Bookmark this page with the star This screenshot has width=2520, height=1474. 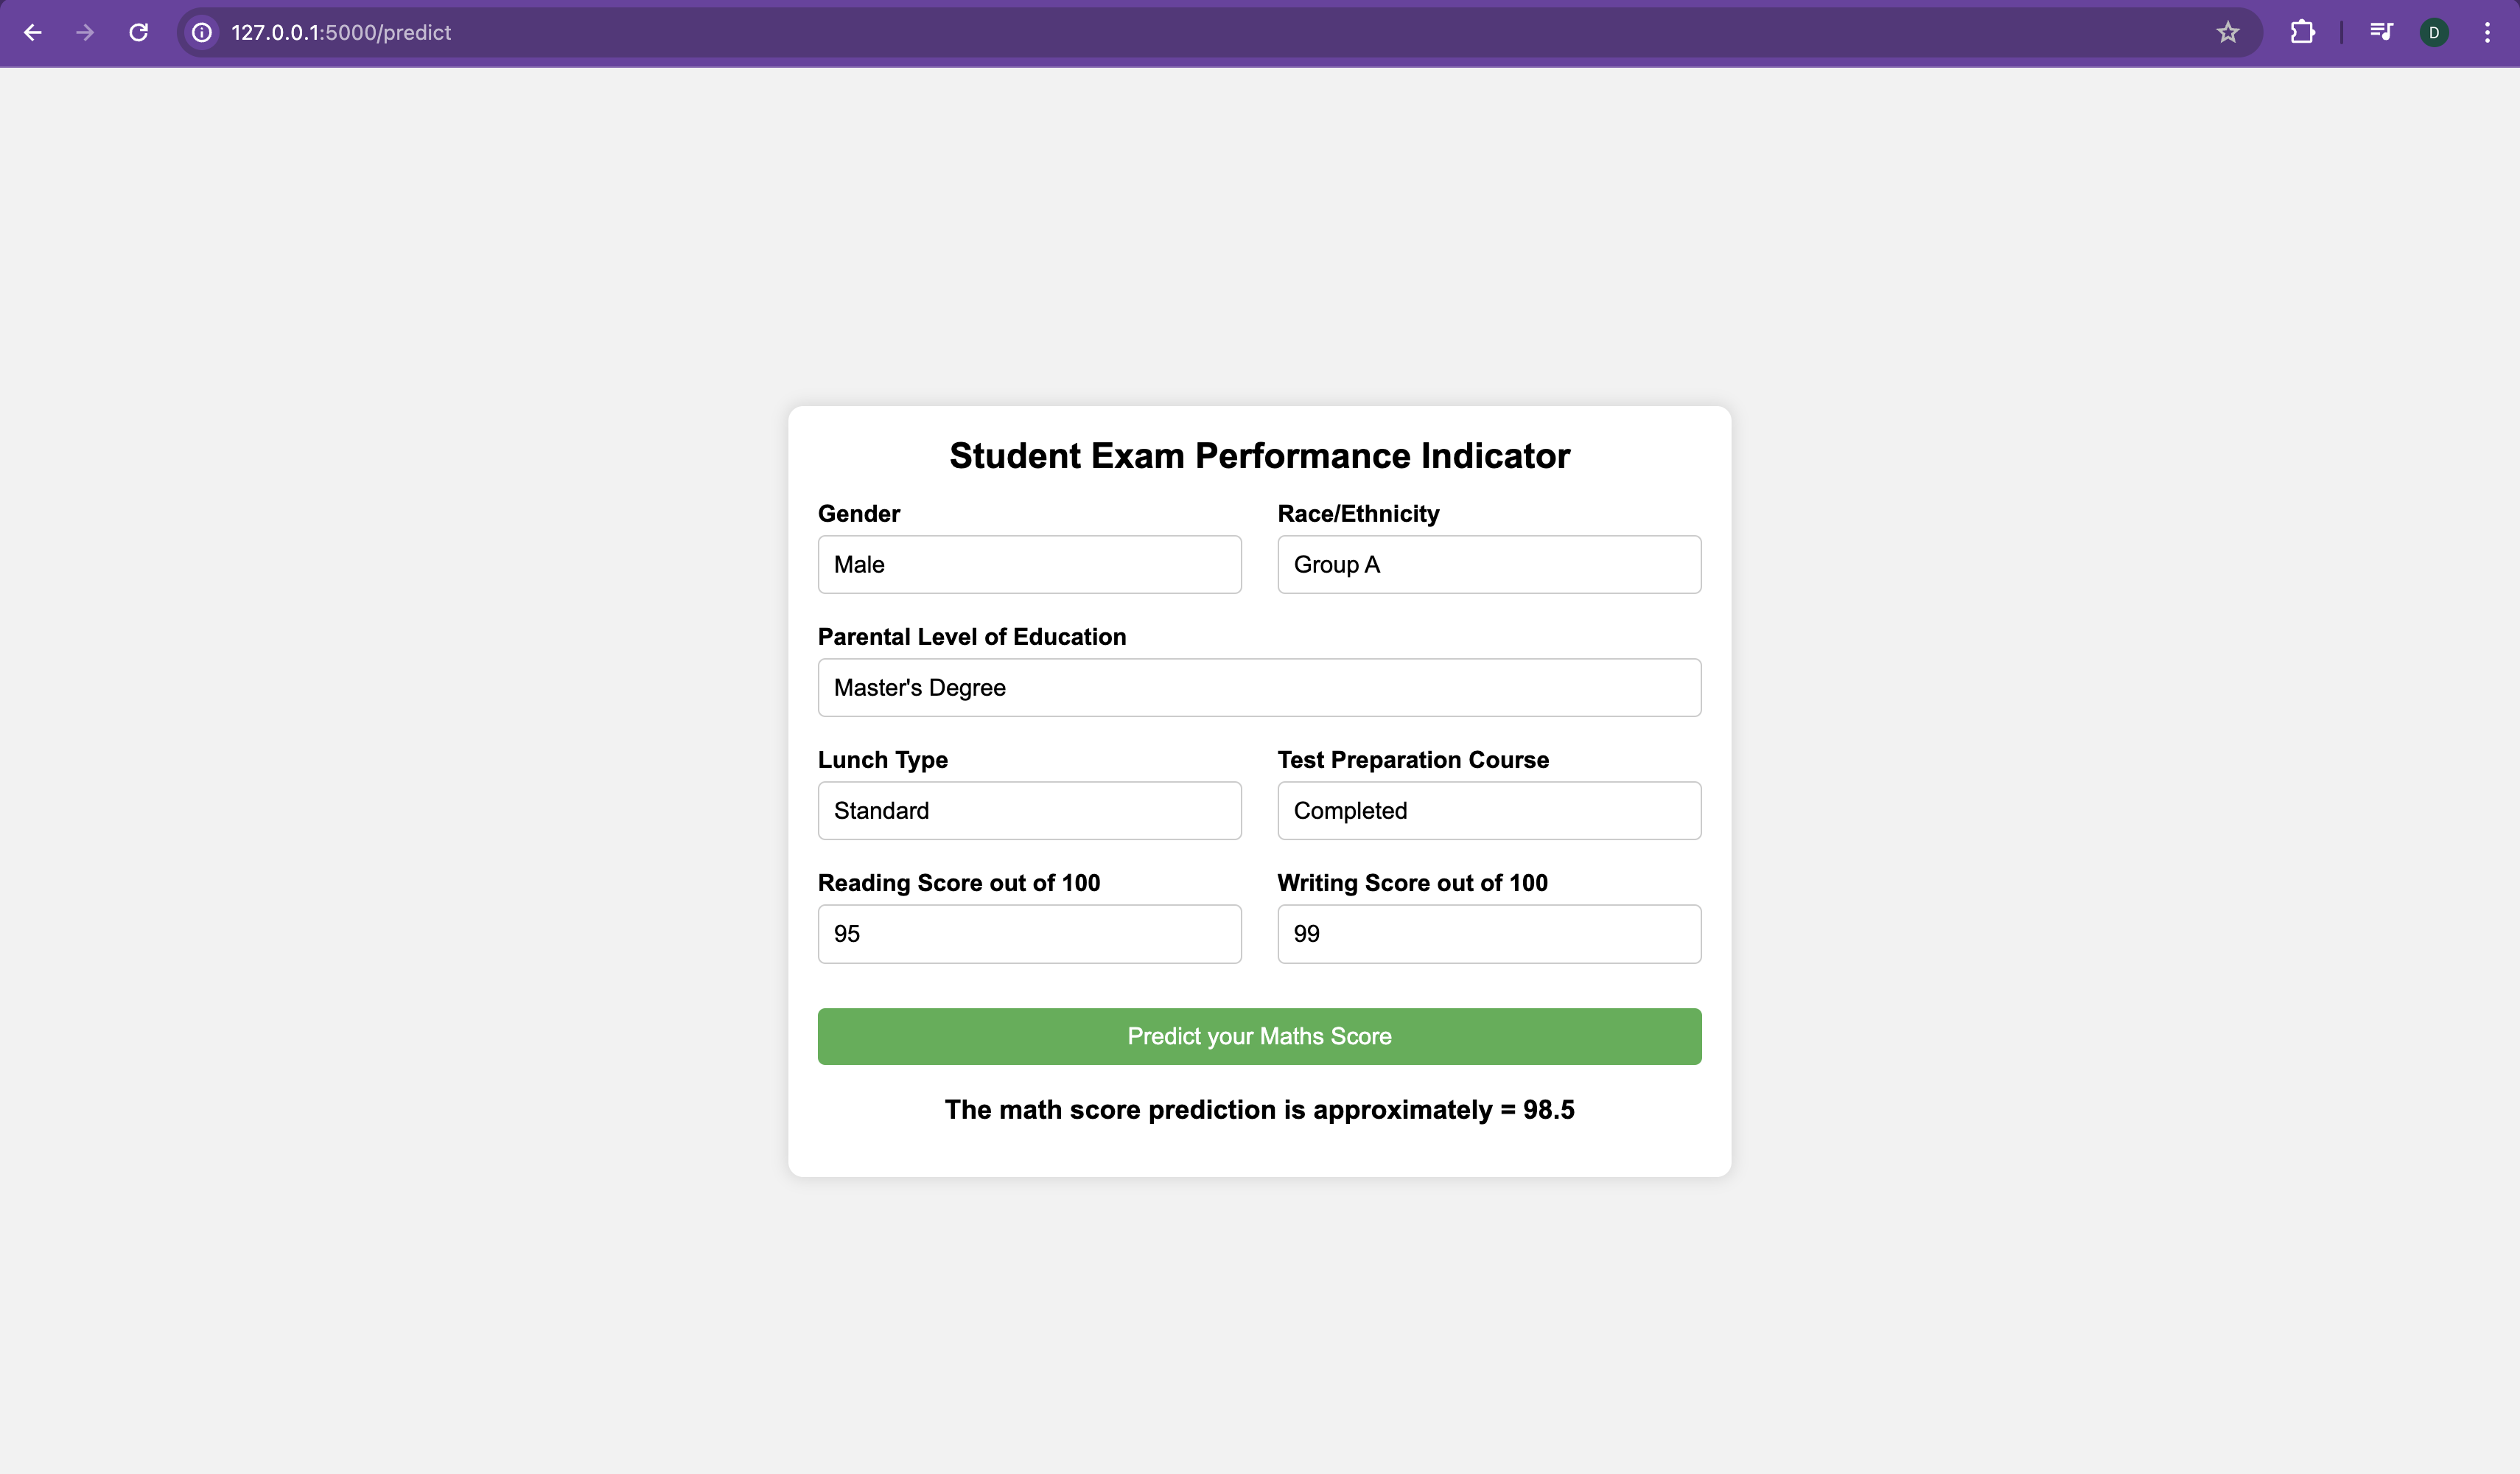click(x=2228, y=32)
